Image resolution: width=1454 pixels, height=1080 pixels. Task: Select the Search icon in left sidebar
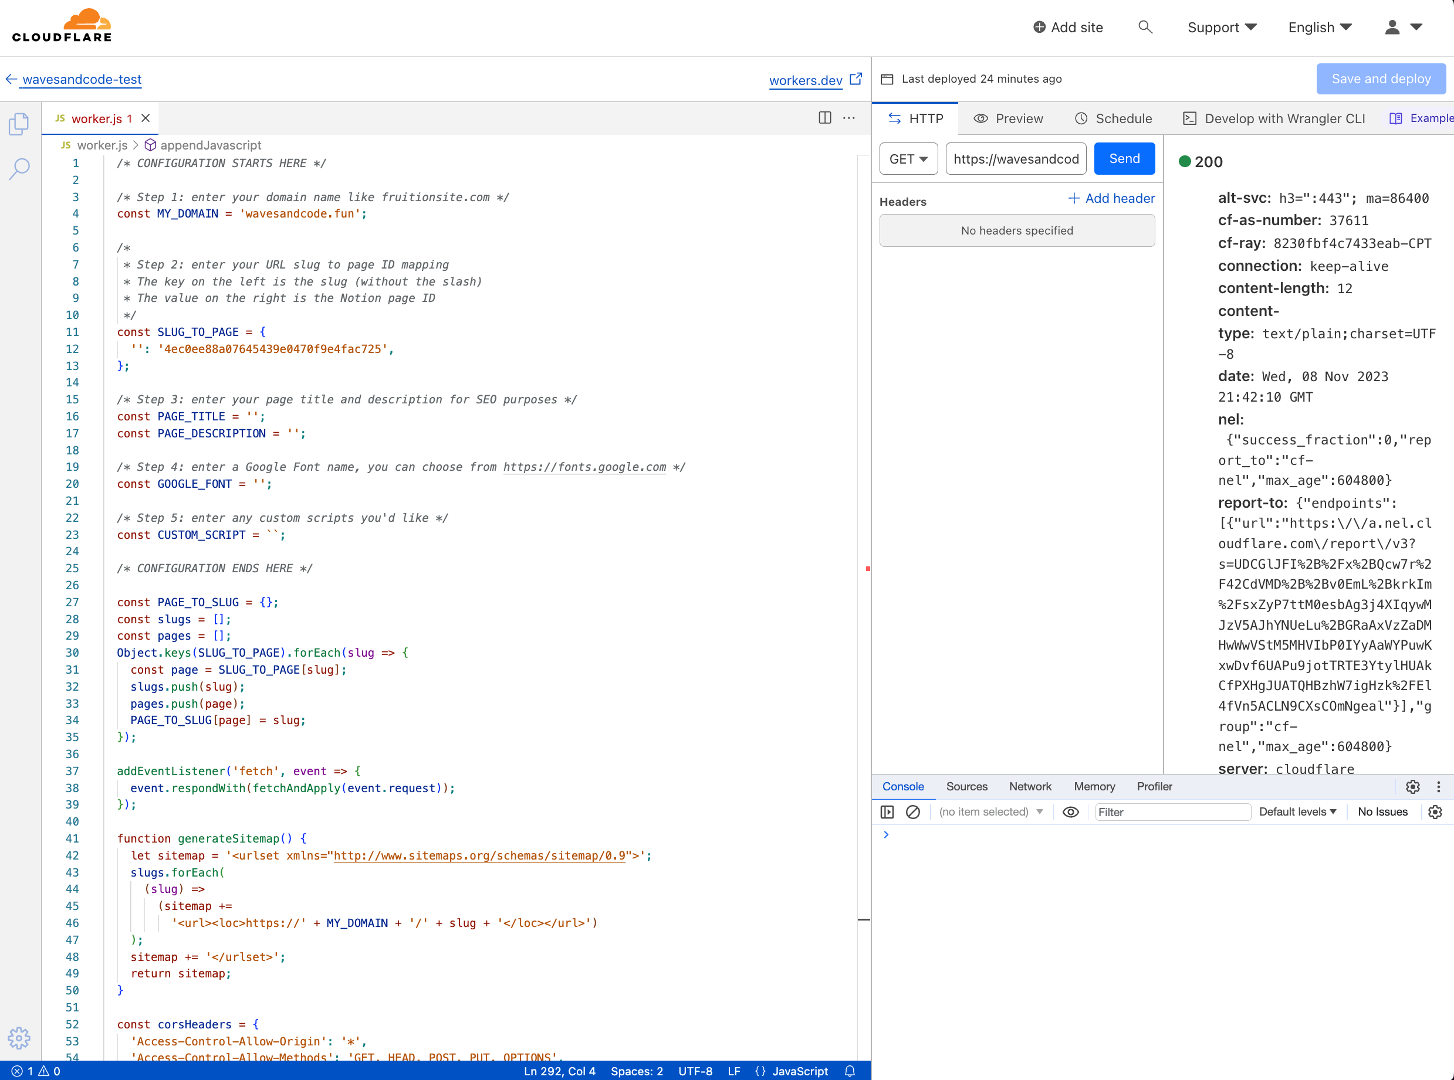pos(19,169)
